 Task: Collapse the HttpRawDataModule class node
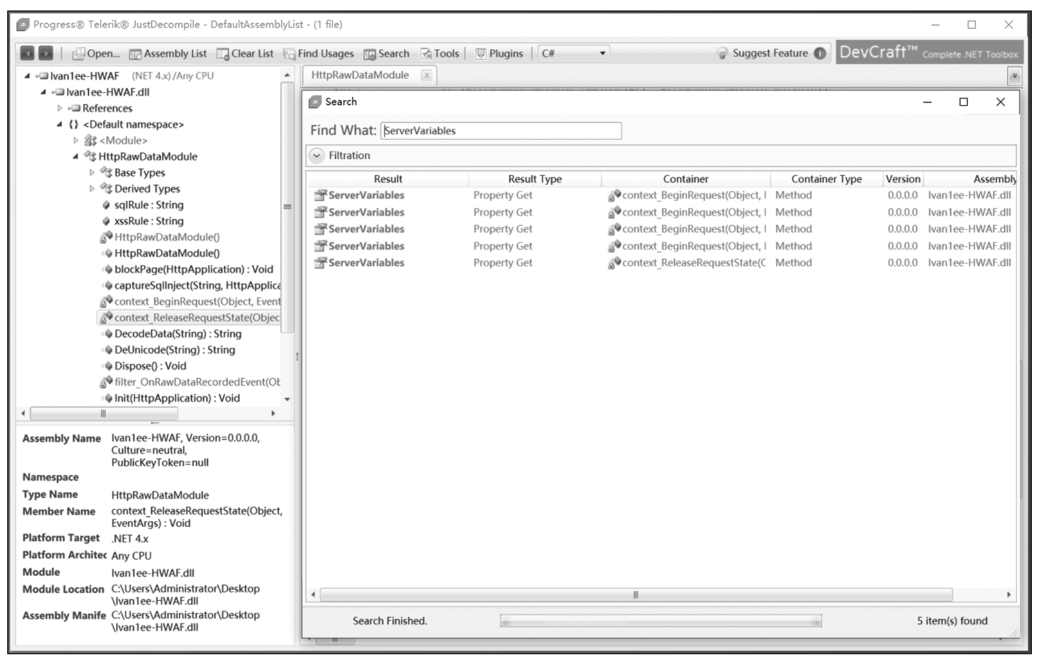click(75, 156)
